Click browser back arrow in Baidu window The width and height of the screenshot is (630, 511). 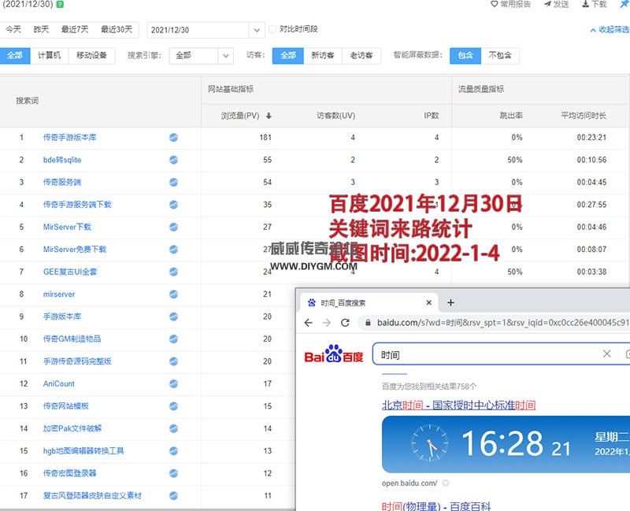pyautogui.click(x=308, y=323)
